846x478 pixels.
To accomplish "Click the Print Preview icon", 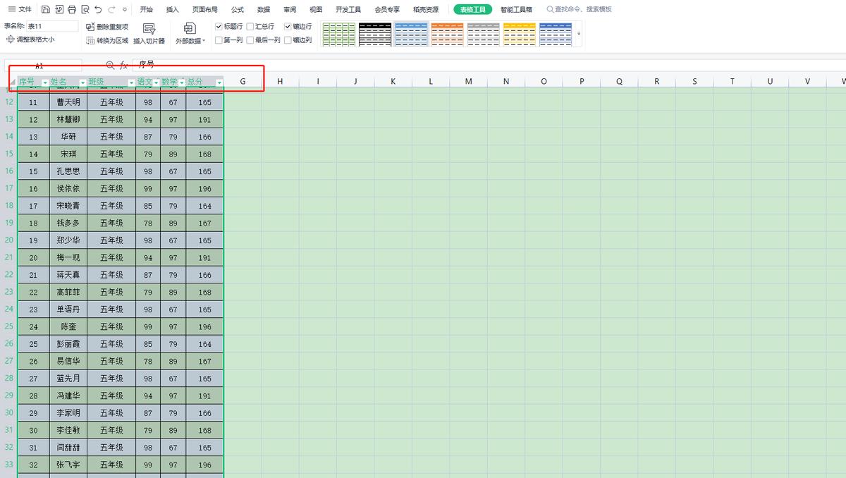I will (86, 9).
